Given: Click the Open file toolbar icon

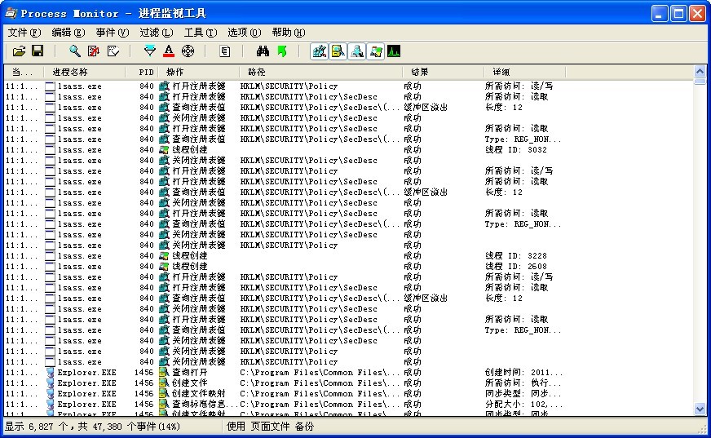Looking at the screenshot, I should coord(19,51).
